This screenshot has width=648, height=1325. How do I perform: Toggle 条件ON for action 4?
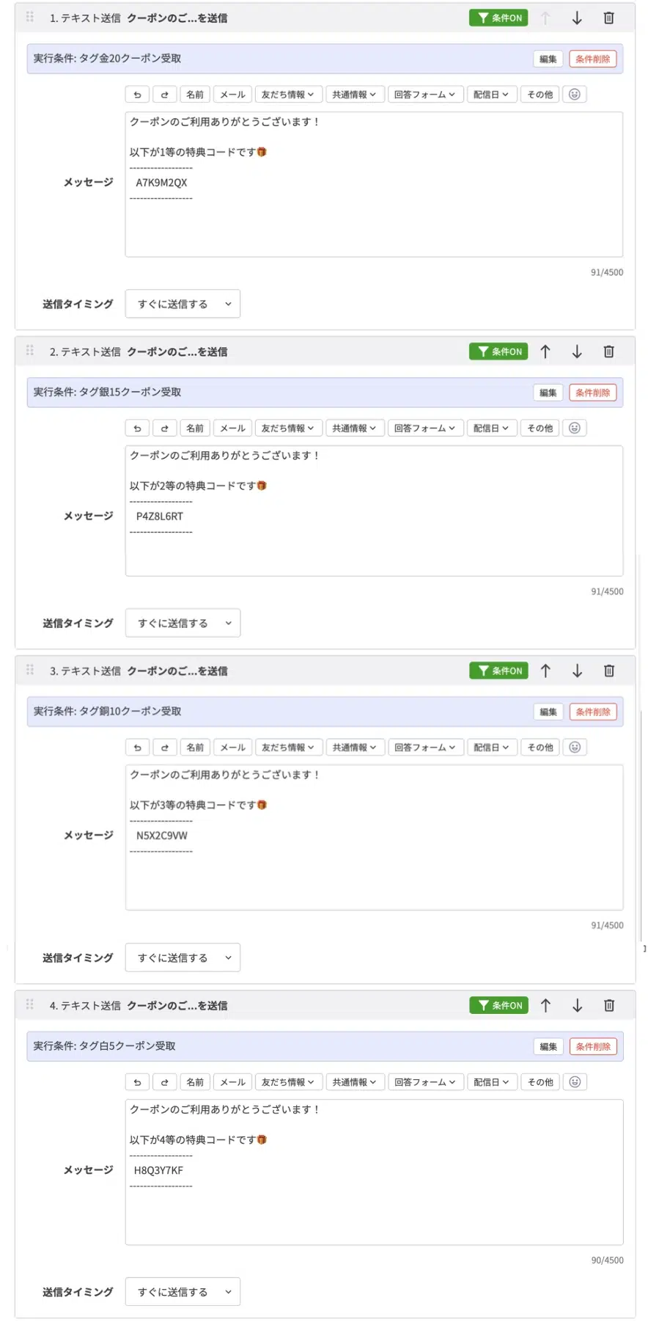tap(498, 1006)
